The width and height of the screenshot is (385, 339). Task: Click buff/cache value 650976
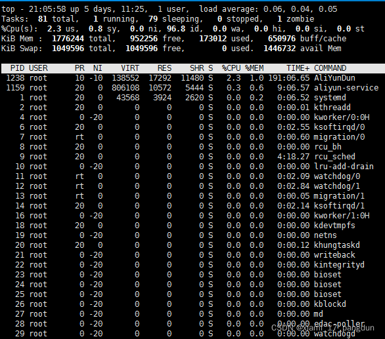point(282,39)
